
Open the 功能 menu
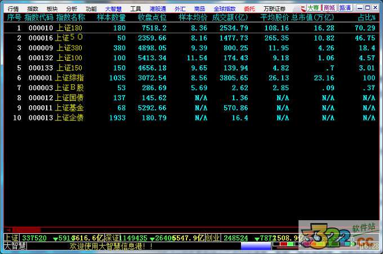pos(91,9)
